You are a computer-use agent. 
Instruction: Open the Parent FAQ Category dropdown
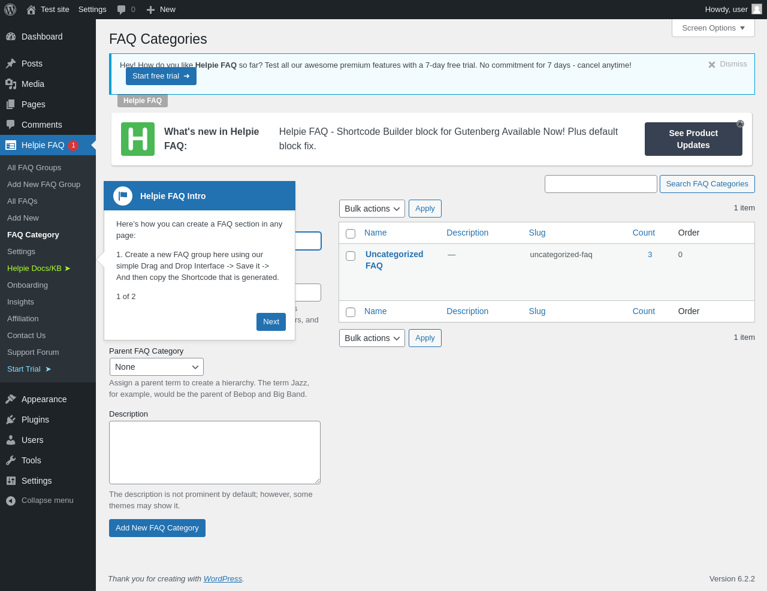pos(156,367)
